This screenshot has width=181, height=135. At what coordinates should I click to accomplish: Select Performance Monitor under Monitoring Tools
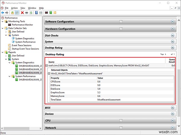click(x=24, y=25)
